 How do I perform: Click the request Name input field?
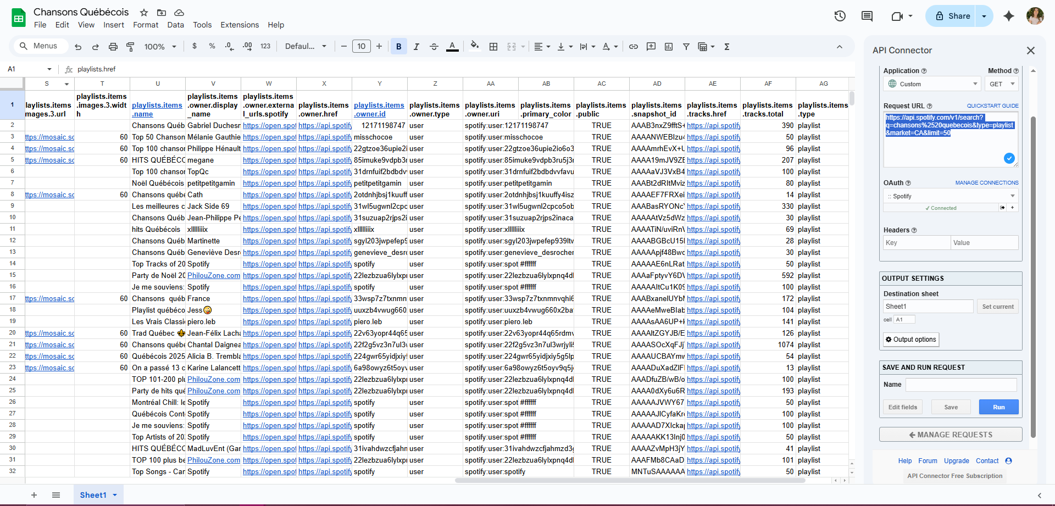click(x=961, y=385)
